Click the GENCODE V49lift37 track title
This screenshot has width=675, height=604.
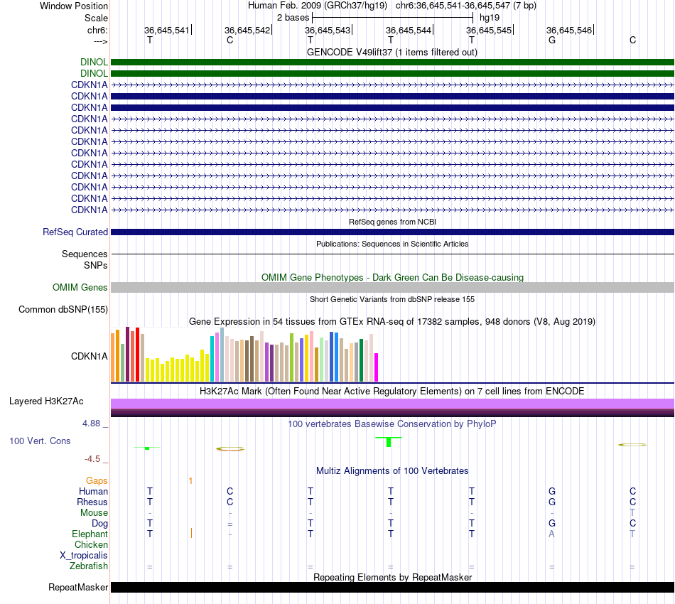[x=391, y=53]
